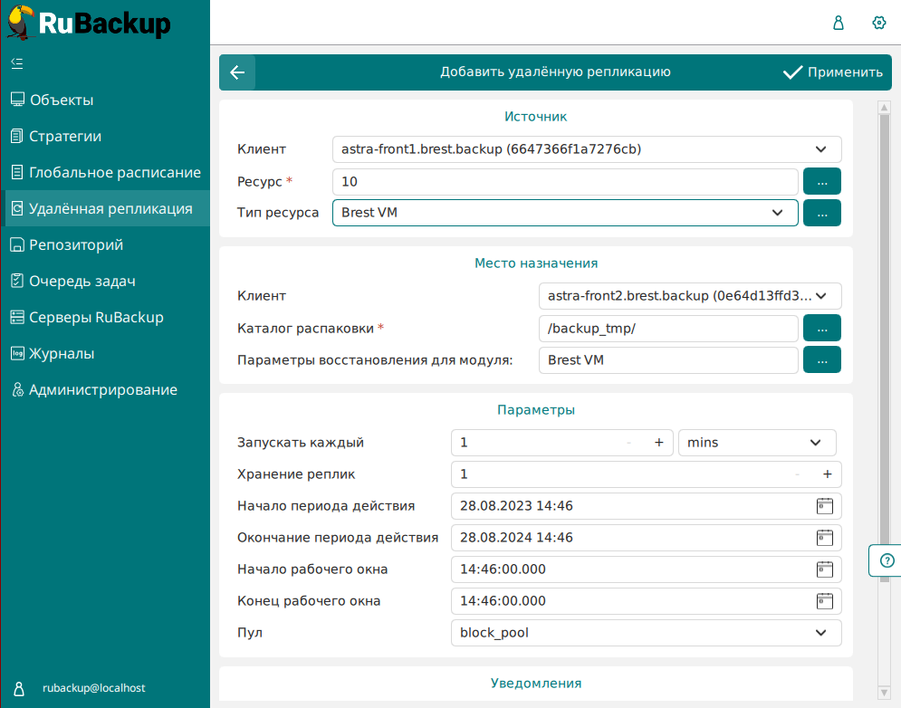This screenshot has width=901, height=708.
Task: Open Очередь задач menu item
Action: [81, 281]
